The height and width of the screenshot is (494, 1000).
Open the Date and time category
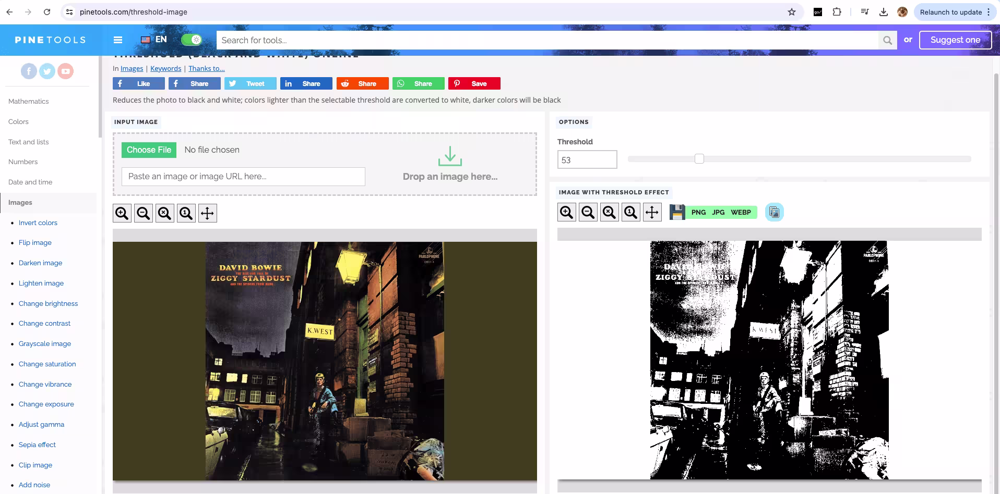point(30,182)
